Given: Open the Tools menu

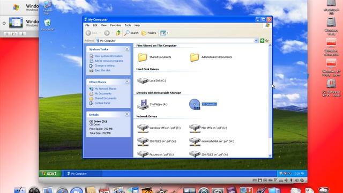Looking at the screenshot, I should point(128,25).
